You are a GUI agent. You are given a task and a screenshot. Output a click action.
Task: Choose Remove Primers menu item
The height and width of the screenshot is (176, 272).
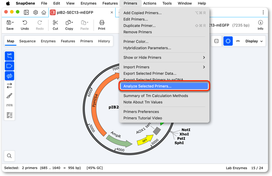coord(164,32)
